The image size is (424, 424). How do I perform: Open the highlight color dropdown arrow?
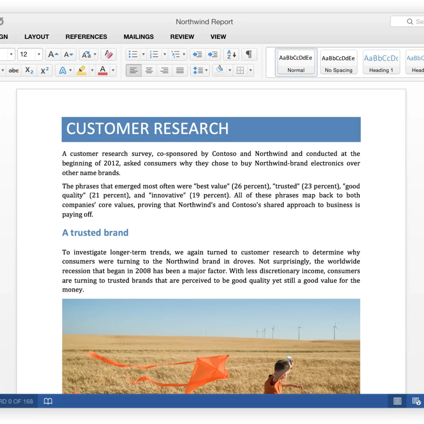(x=92, y=70)
